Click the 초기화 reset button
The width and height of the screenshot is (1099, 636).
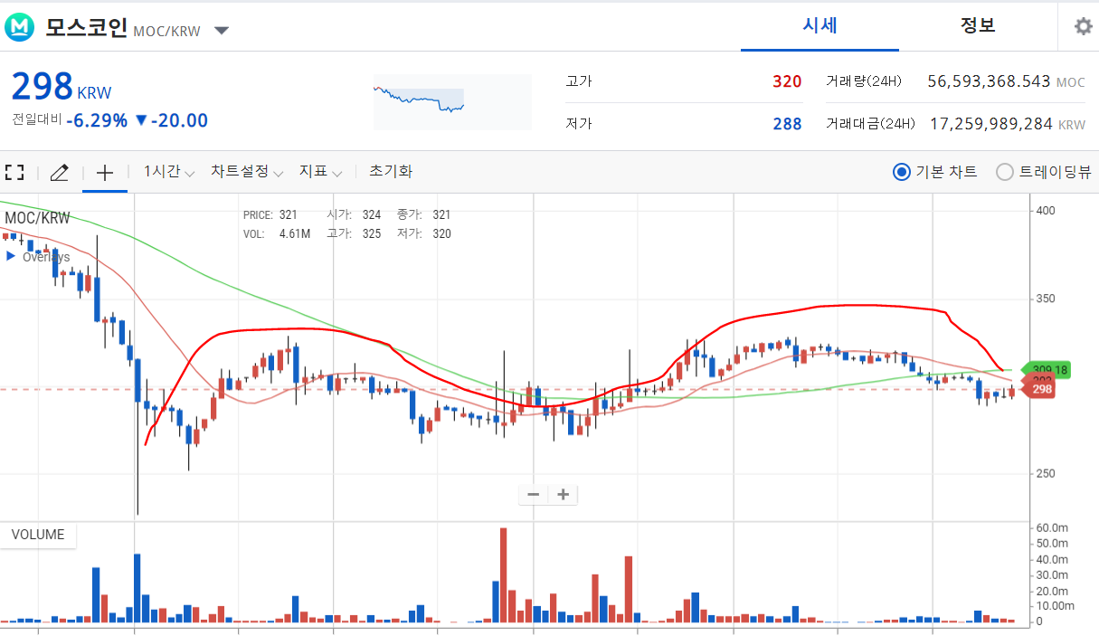pos(391,172)
